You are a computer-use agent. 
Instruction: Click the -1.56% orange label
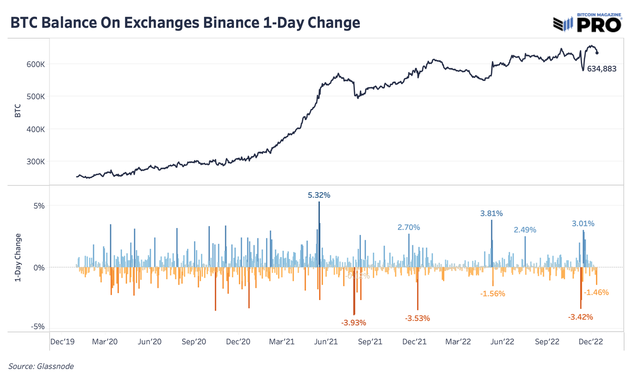click(492, 294)
